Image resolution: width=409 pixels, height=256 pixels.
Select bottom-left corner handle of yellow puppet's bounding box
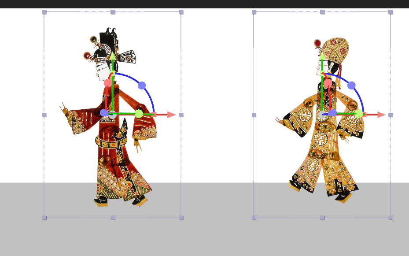(x=254, y=218)
